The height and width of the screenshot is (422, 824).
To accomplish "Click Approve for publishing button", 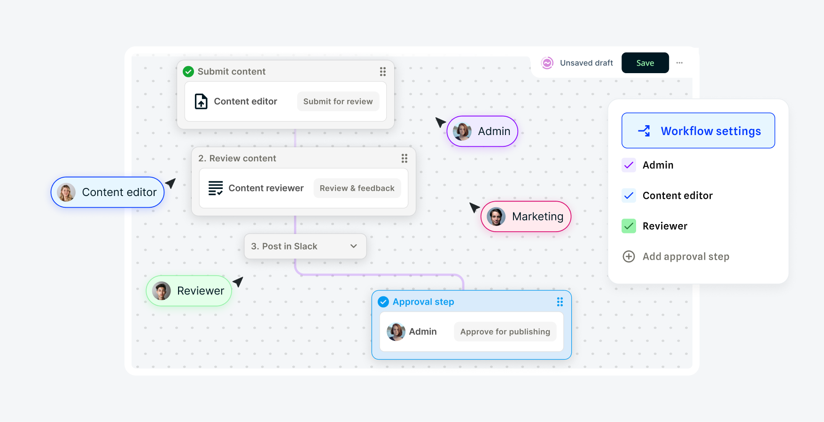I will (x=505, y=332).
